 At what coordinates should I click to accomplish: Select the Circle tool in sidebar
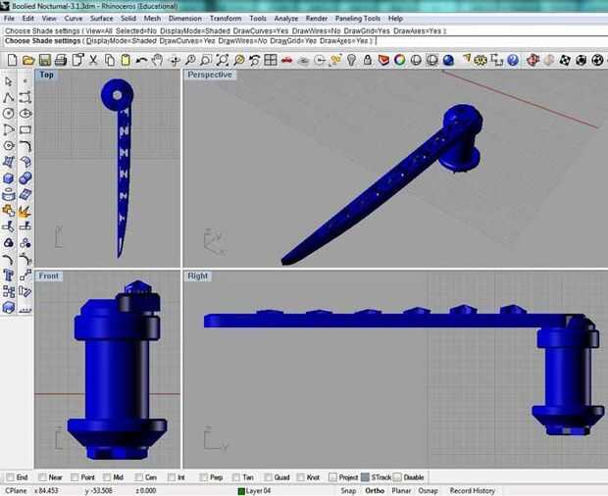coord(9,114)
